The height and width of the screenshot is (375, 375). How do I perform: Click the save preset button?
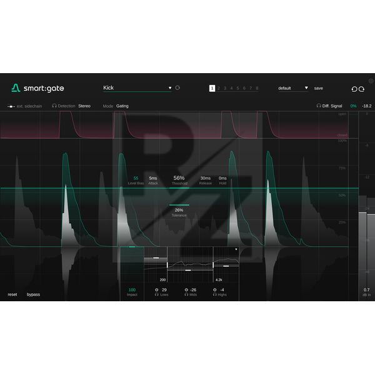point(318,88)
